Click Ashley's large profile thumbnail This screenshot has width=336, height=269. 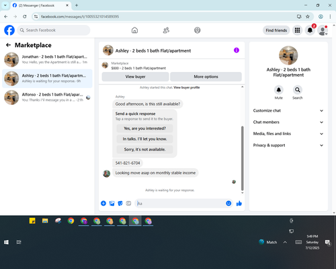click(x=288, y=55)
